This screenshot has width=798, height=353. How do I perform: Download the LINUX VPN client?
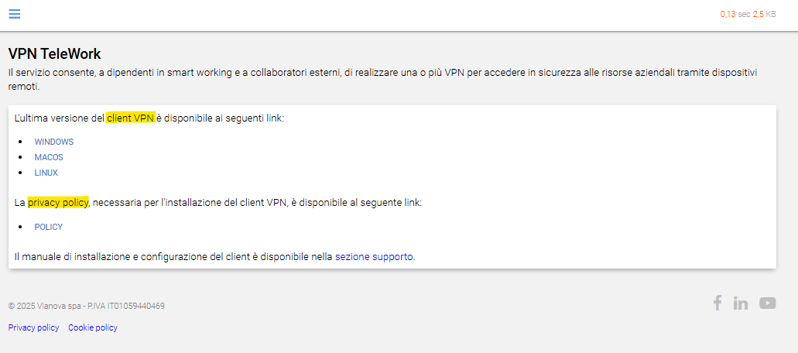point(46,173)
